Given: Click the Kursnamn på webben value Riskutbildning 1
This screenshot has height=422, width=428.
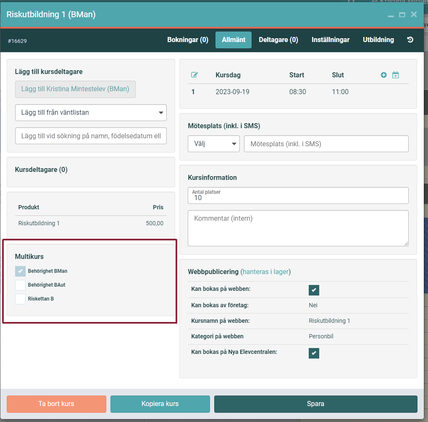Looking at the screenshot, I should [x=329, y=321].
